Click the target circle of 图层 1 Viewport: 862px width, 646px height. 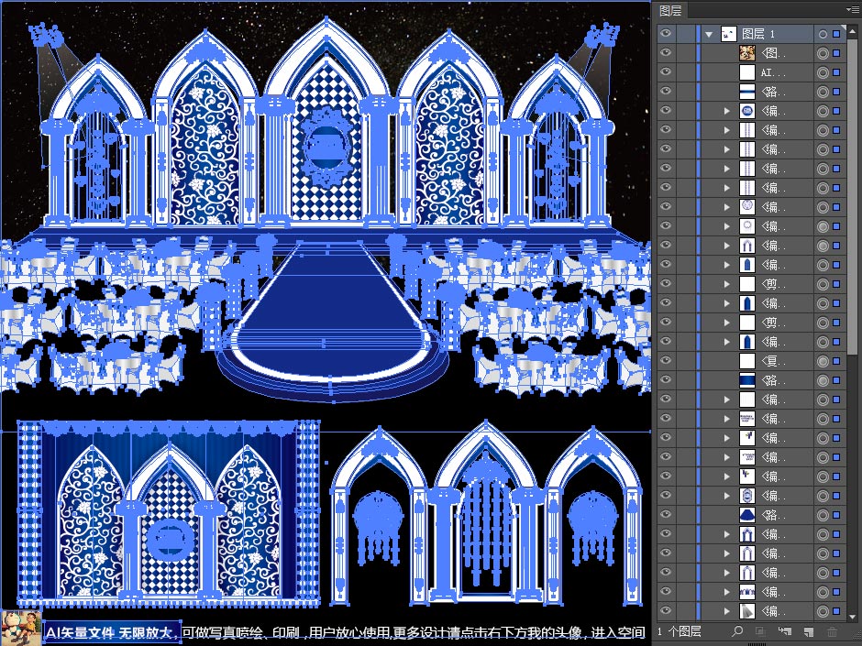tap(823, 34)
